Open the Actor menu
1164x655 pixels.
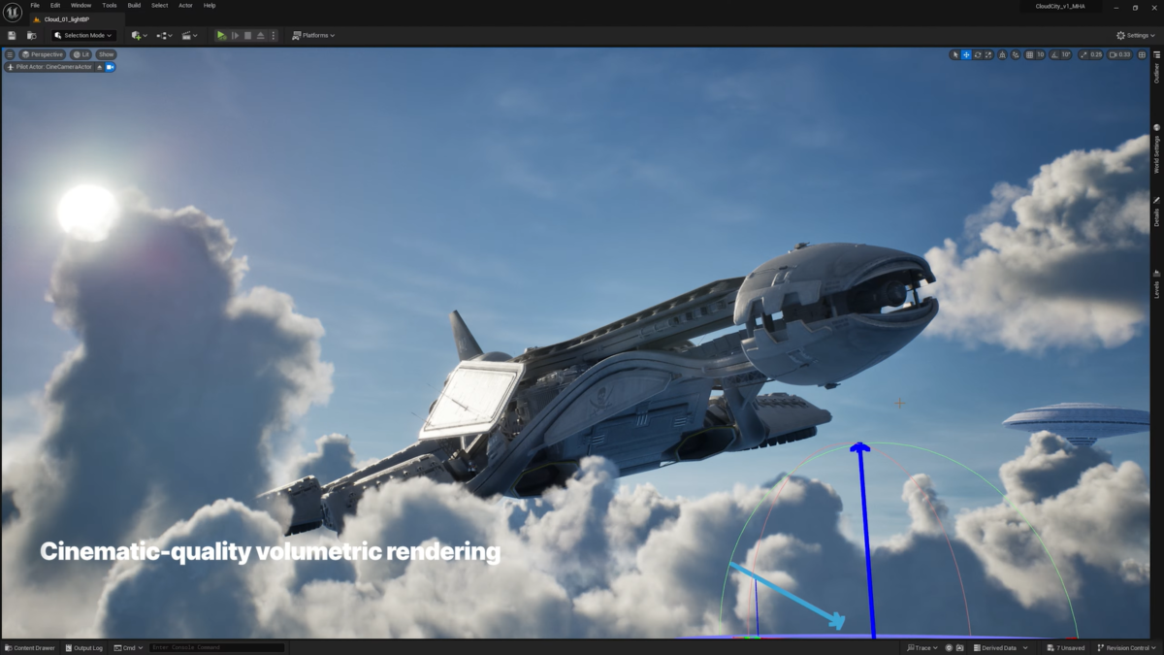[x=185, y=5]
